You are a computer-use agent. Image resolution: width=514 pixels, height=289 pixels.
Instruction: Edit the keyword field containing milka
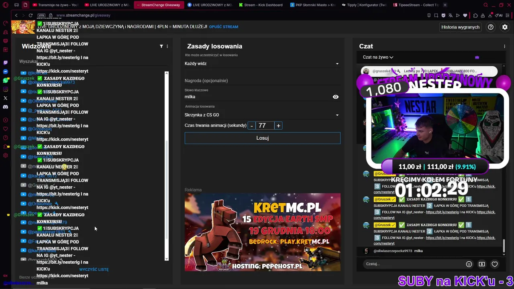pyautogui.click(x=257, y=97)
